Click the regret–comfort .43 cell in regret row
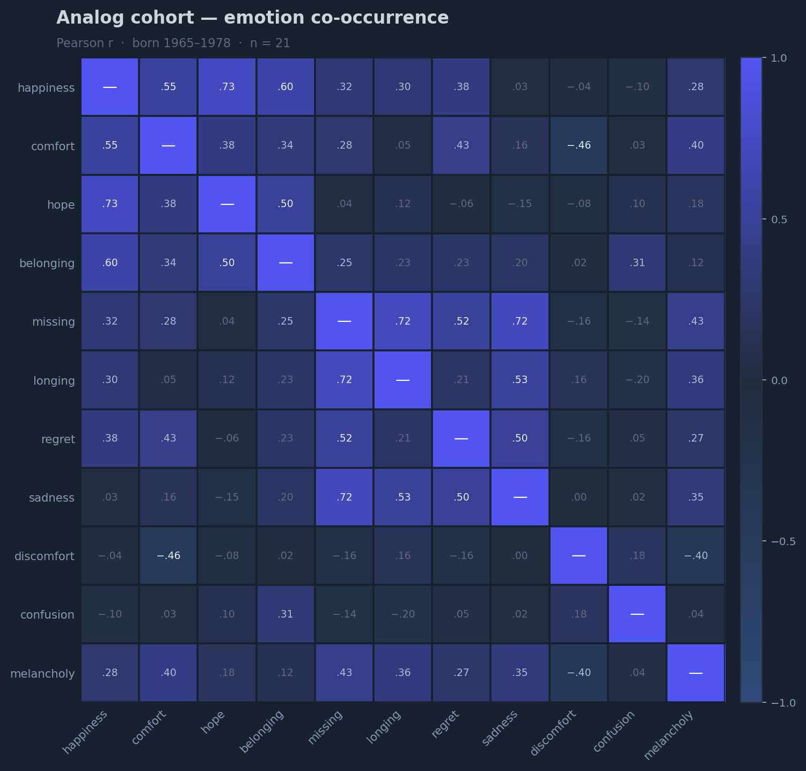The width and height of the screenshot is (806, 771). (168, 439)
